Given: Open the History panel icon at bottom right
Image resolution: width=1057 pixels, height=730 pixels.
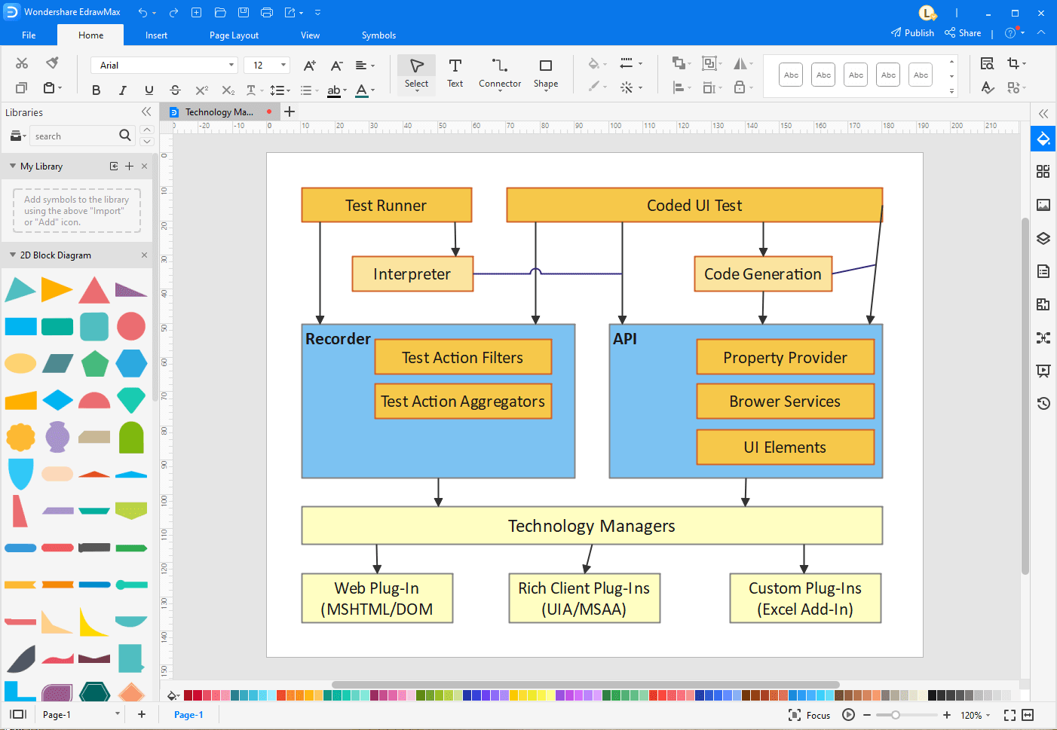Looking at the screenshot, I should pyautogui.click(x=1043, y=403).
